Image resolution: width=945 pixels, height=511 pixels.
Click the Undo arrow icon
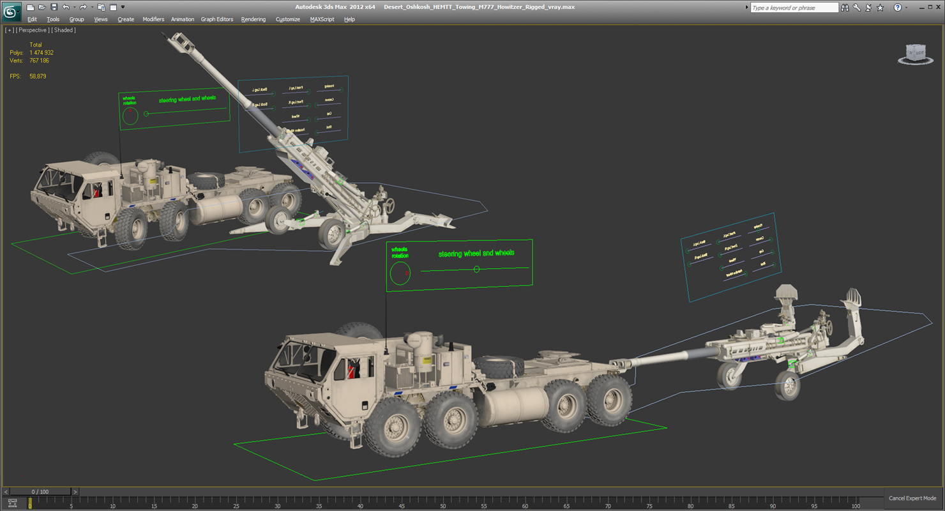tap(65, 8)
